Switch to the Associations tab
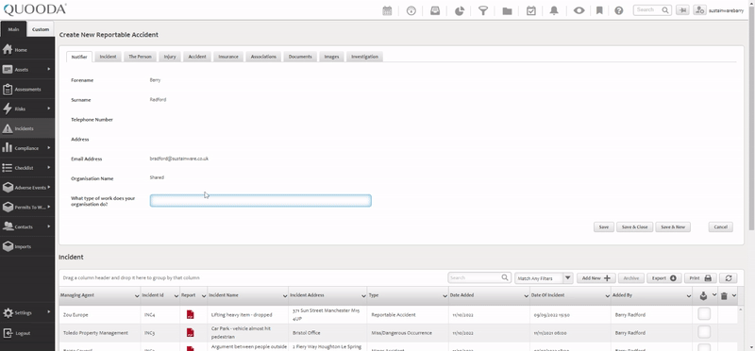This screenshot has width=755, height=351. 263,57
